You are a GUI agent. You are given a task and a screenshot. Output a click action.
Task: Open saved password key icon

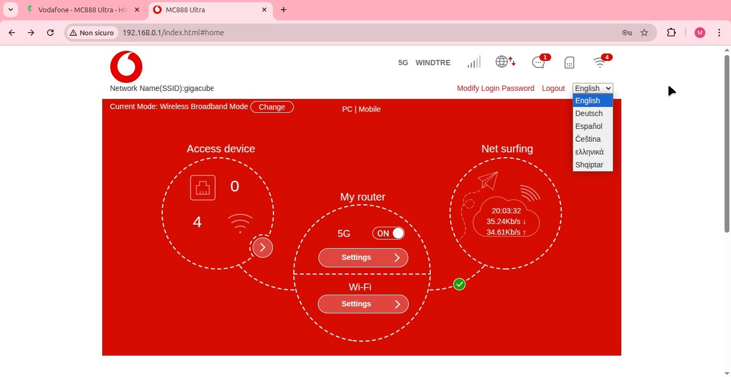[627, 33]
